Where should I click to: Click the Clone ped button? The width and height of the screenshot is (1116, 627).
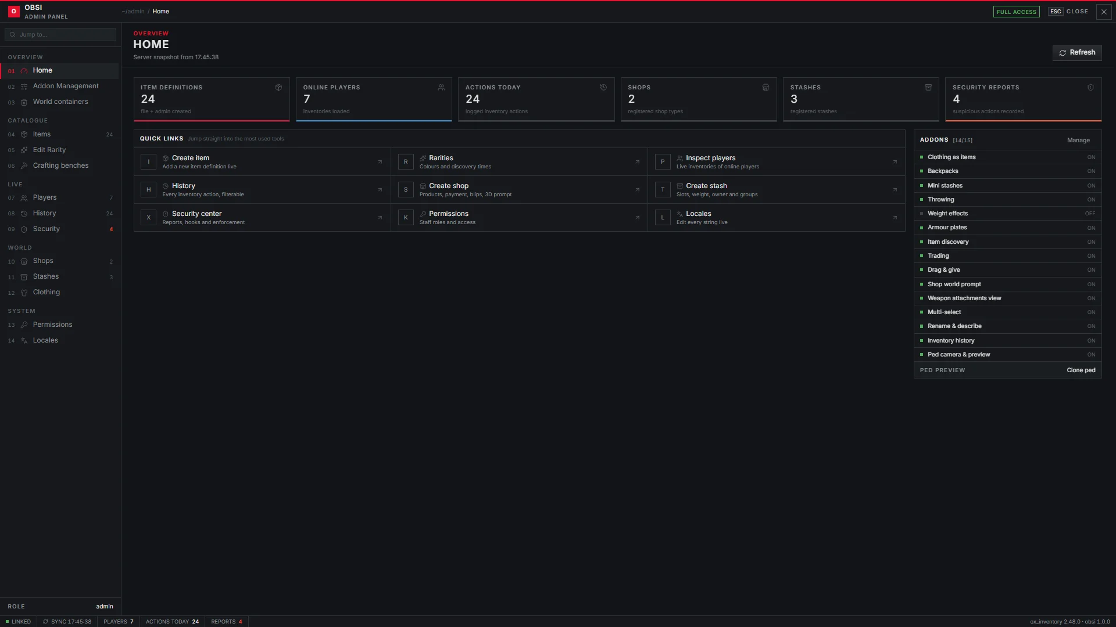[x=1081, y=370]
